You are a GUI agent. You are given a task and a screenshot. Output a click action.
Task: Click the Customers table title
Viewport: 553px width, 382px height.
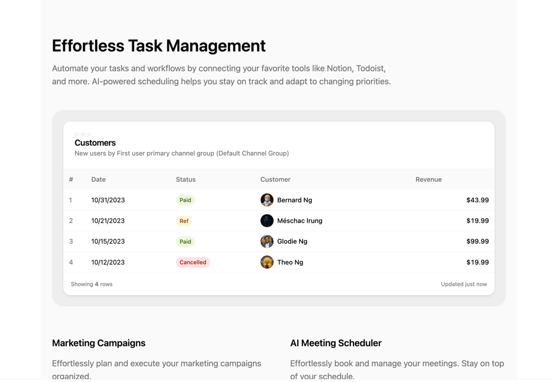(x=95, y=143)
